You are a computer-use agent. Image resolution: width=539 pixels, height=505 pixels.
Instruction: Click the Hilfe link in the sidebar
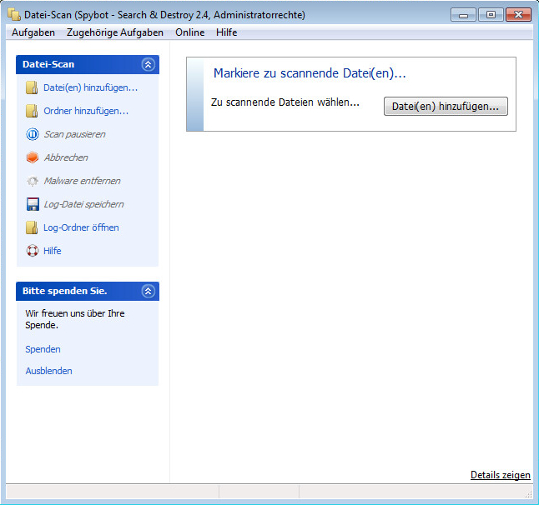pyautogui.click(x=53, y=251)
